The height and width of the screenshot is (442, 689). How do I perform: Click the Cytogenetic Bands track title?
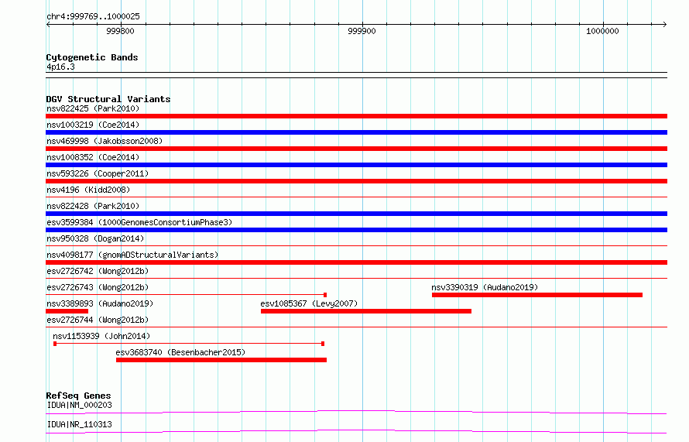pos(92,57)
